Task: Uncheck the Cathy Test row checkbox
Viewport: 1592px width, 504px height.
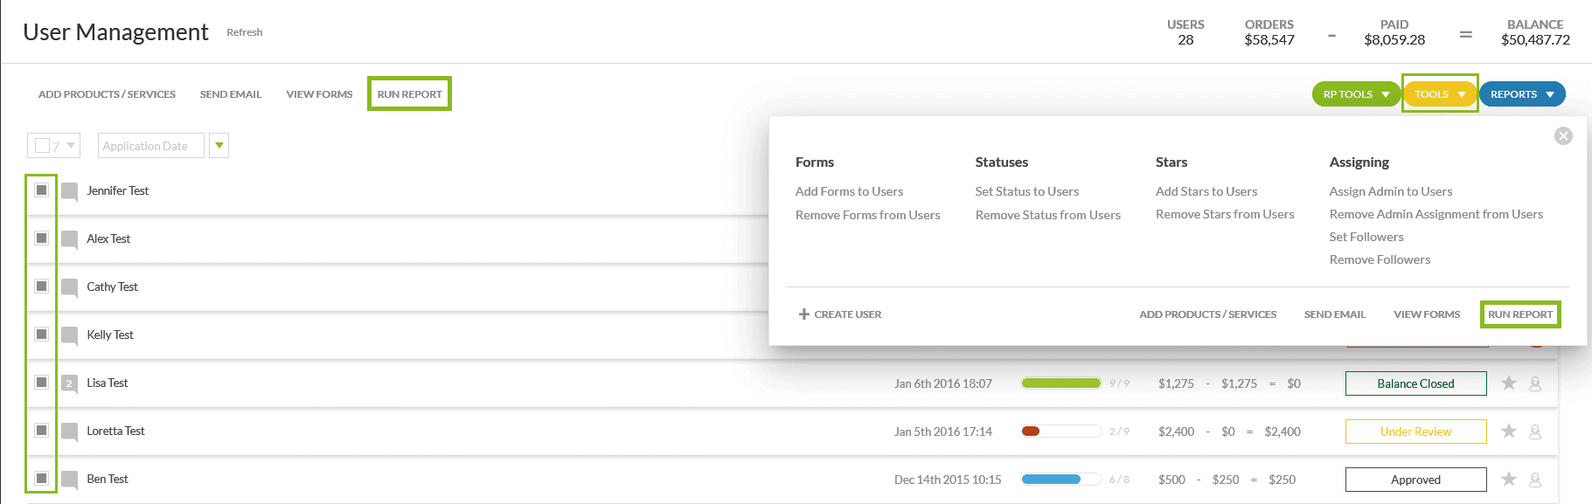Action: [41, 287]
